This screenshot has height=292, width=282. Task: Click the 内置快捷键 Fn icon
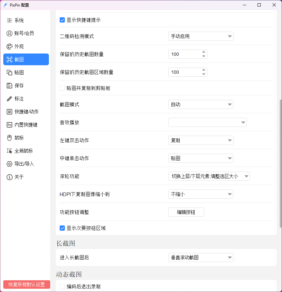click(x=9, y=125)
